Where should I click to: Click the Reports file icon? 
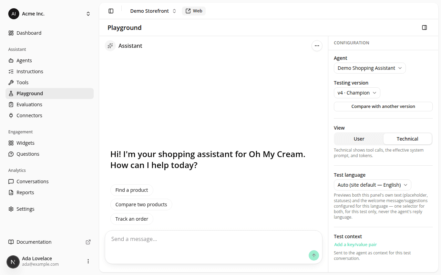[11, 192]
